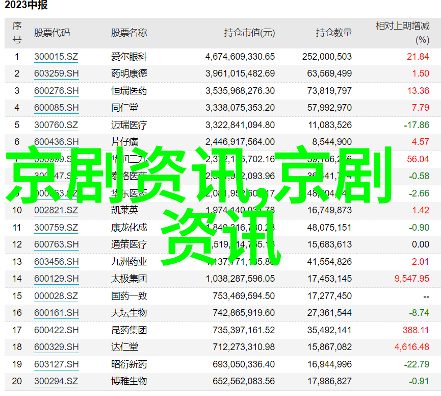Select the stock name 爱尔眼科
The image size is (441, 396).
pyautogui.click(x=129, y=57)
